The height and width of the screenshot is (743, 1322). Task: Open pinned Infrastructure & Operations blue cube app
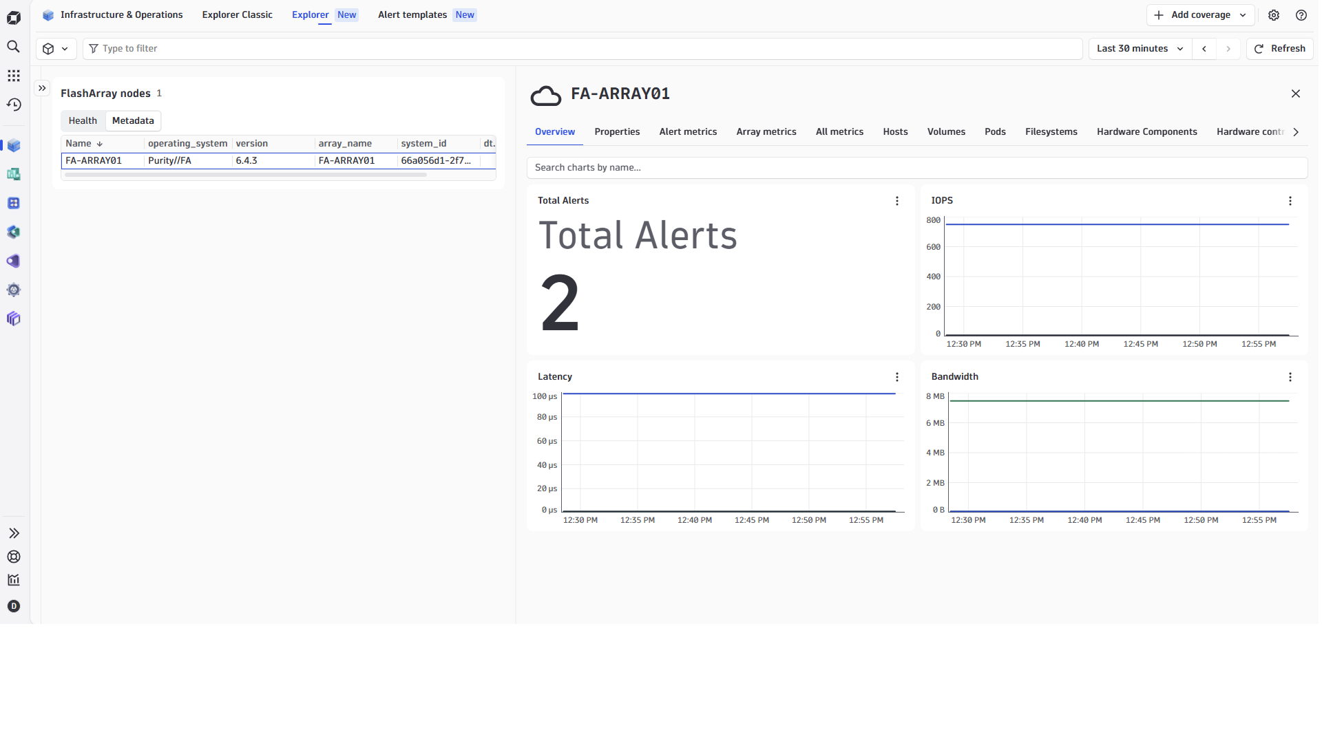coord(14,146)
